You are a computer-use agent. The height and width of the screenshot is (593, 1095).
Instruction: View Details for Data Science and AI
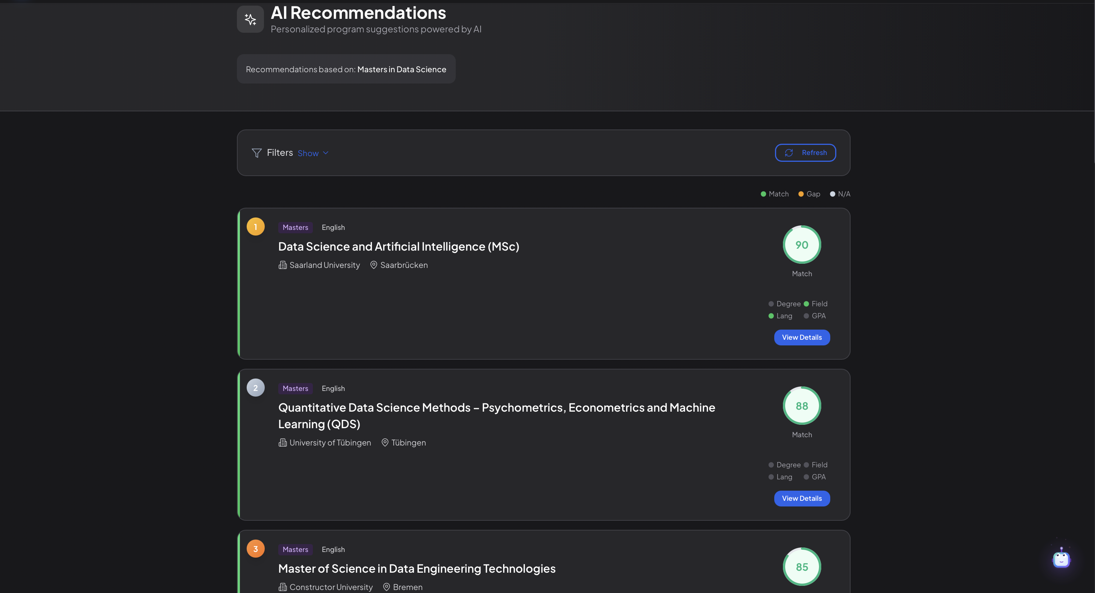coord(801,338)
